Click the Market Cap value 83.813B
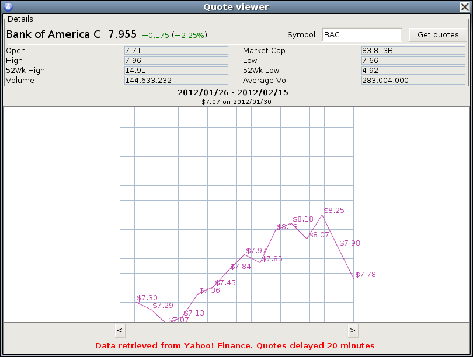 [413, 50]
